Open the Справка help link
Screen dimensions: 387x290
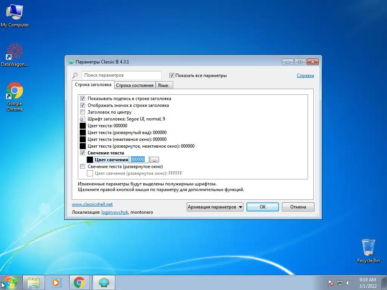point(305,76)
